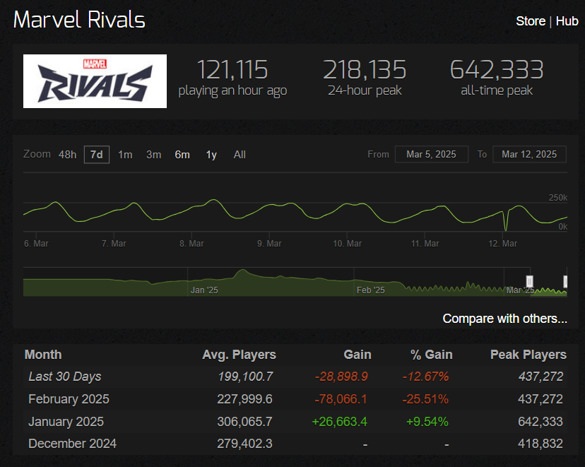Screen dimensions: 585x467
Task: Click the -28,898.9 gain value
Action: [341, 377]
